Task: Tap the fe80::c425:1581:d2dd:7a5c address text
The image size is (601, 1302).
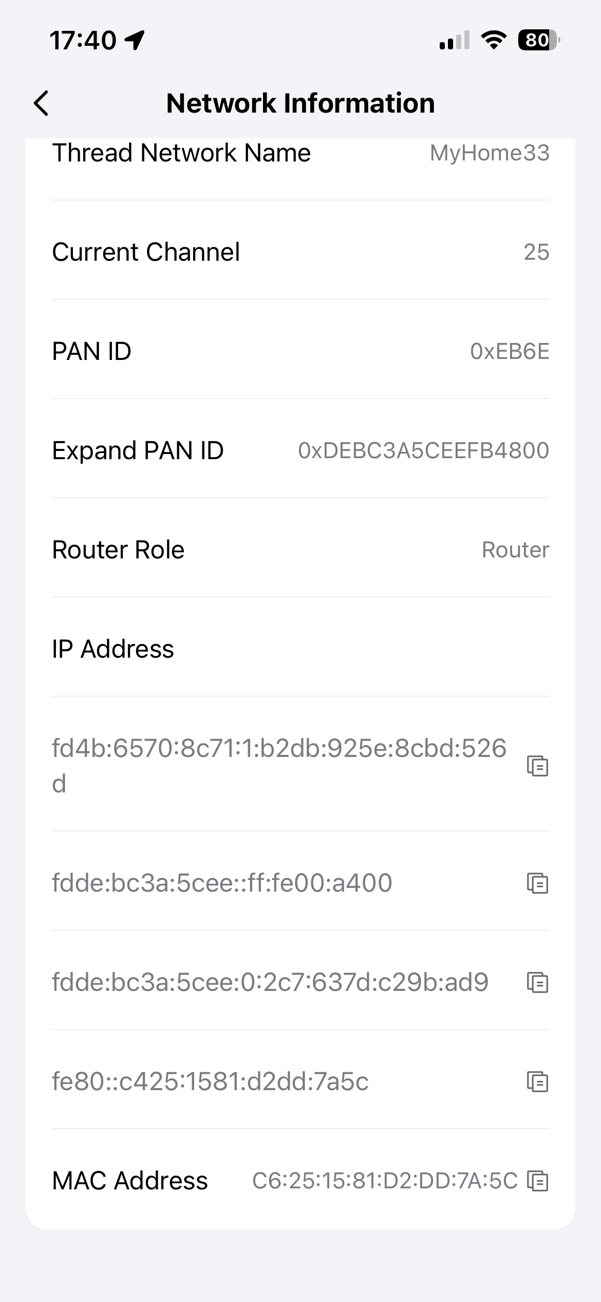Action: point(210,1082)
